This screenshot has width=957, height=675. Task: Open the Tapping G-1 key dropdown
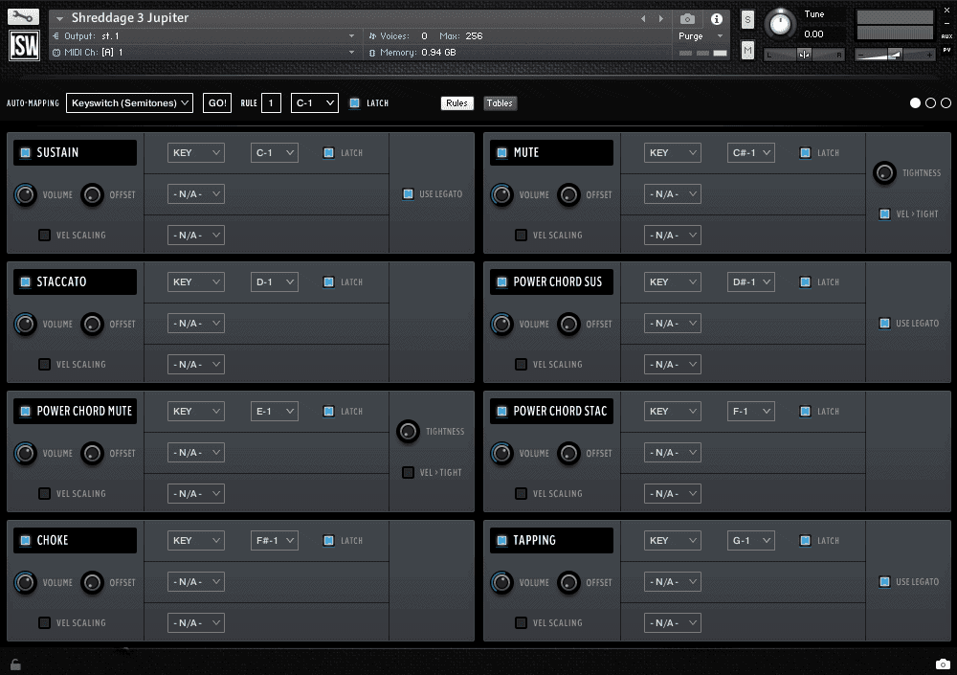[750, 540]
